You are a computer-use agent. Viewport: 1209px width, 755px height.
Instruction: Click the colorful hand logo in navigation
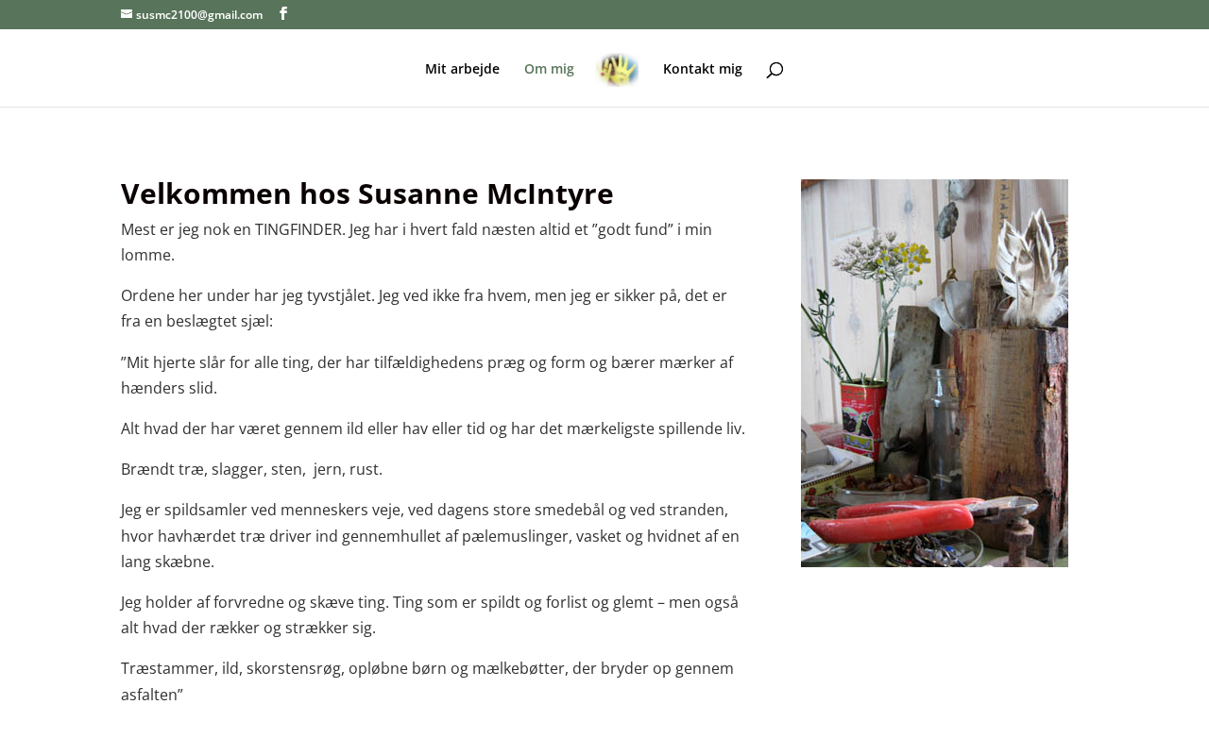(619, 69)
